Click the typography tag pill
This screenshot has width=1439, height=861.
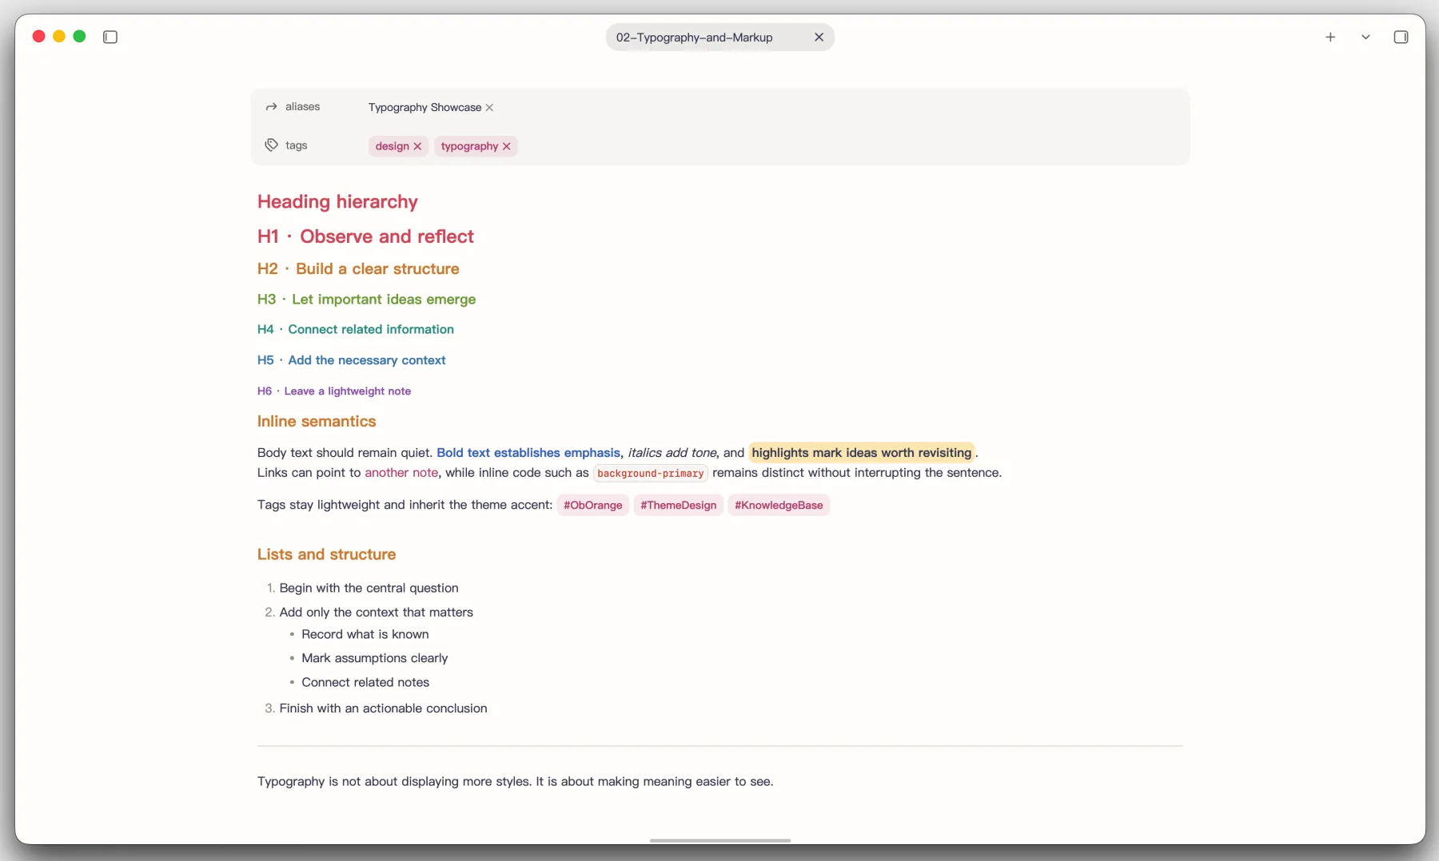pos(469,146)
